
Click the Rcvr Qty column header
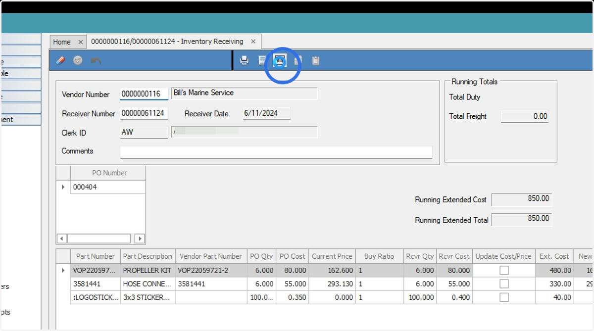pyautogui.click(x=420, y=256)
